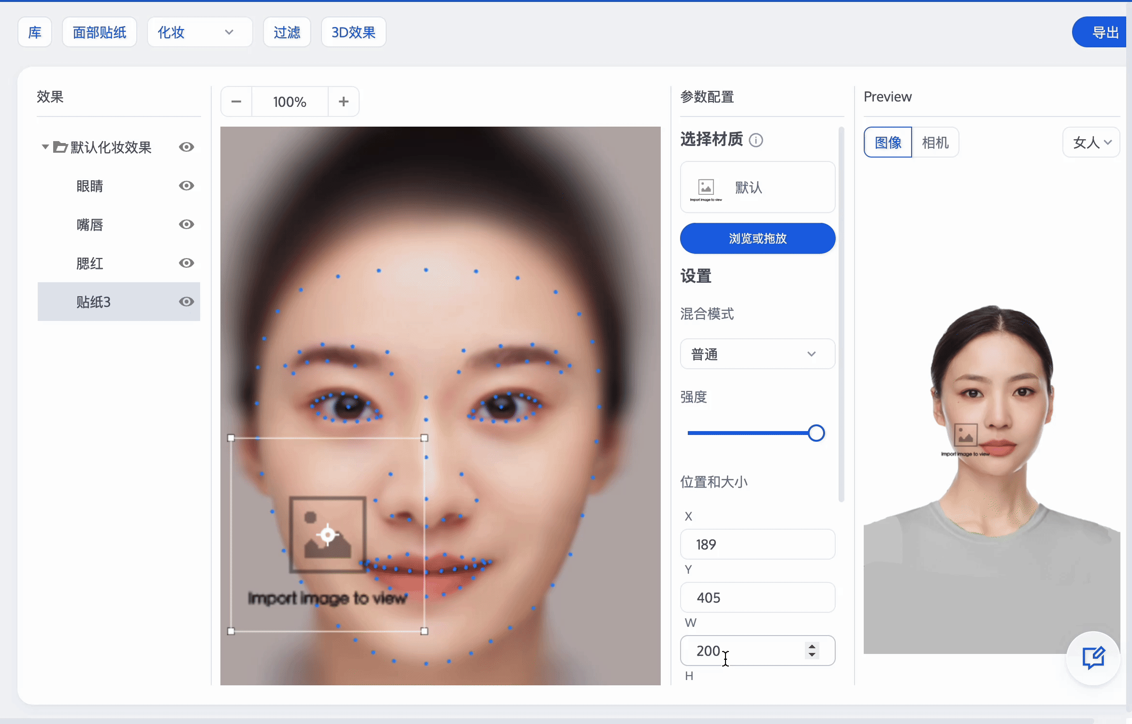This screenshot has width=1132, height=724.
Task: Click the zoom out minus icon
Action: click(x=236, y=101)
